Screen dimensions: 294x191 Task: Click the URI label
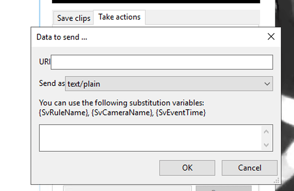45,61
